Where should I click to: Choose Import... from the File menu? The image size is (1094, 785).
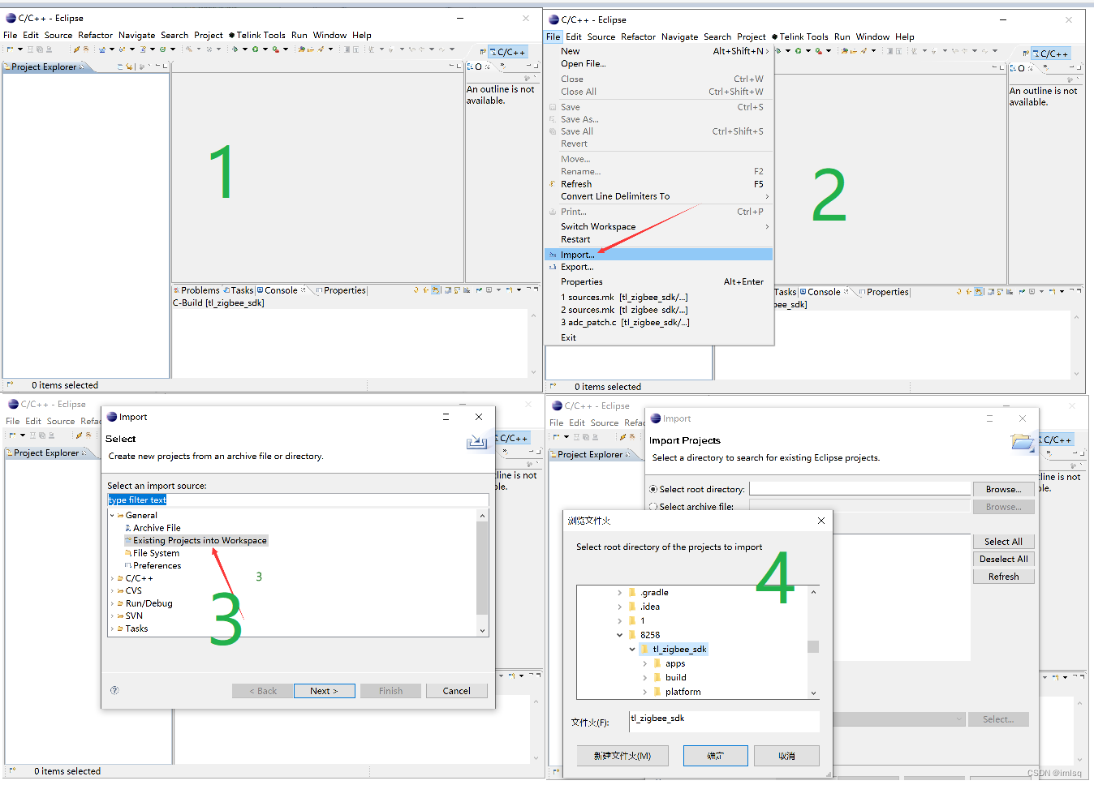659,255
